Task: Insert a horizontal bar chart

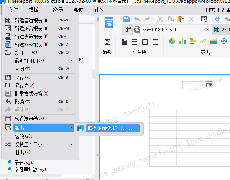Action: click(192, 41)
